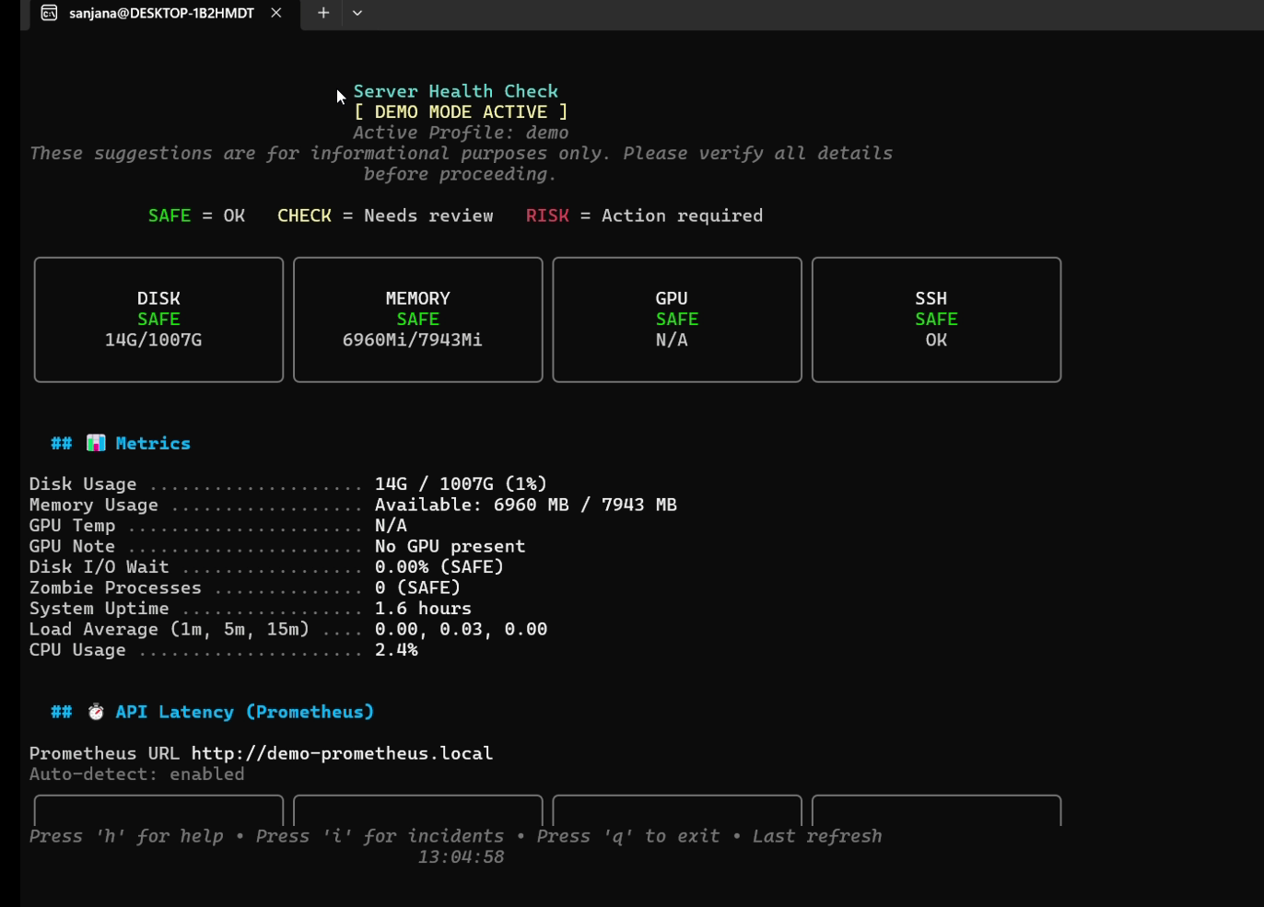Select the GPU status card

click(x=677, y=320)
